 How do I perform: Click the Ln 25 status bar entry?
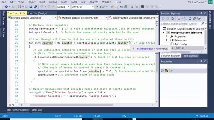[58, 116]
